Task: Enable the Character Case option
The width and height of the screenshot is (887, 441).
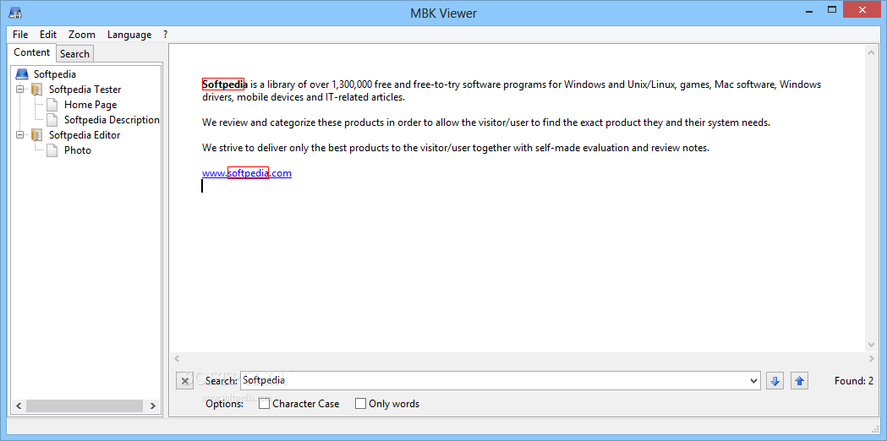Action: (264, 404)
